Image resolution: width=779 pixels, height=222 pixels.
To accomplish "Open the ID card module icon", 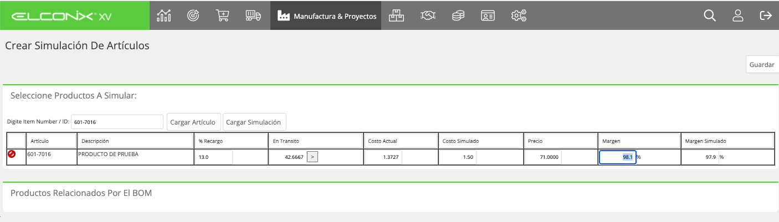I will click(x=488, y=16).
